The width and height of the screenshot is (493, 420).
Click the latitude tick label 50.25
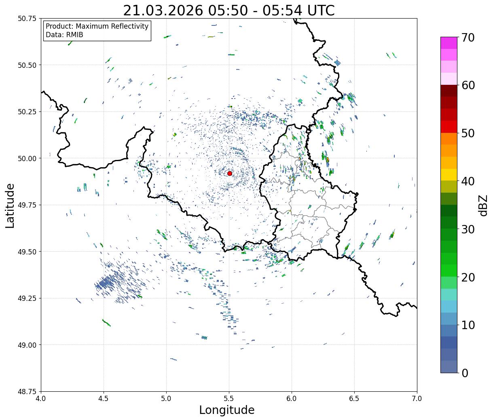(x=27, y=112)
